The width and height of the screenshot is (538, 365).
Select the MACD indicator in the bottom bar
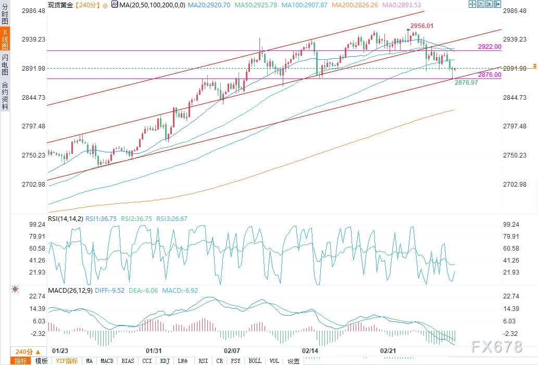click(x=107, y=361)
